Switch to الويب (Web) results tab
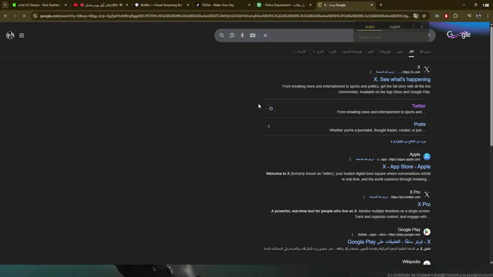493x277 pixels. [x=332, y=52]
